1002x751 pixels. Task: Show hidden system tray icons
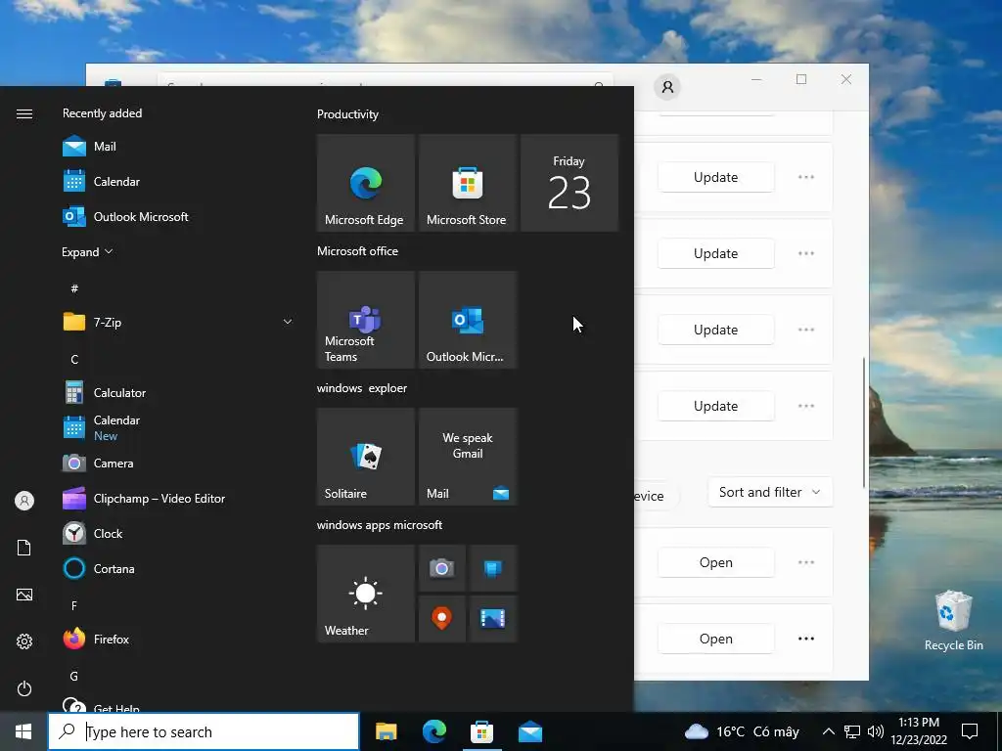point(828,731)
